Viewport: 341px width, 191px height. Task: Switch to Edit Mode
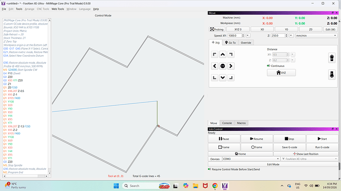[273, 164]
